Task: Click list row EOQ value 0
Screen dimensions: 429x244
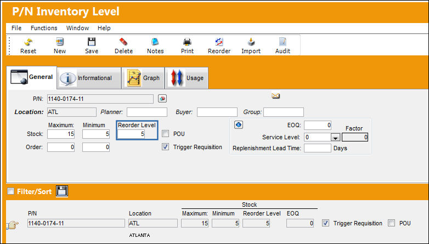Action: click(300, 223)
